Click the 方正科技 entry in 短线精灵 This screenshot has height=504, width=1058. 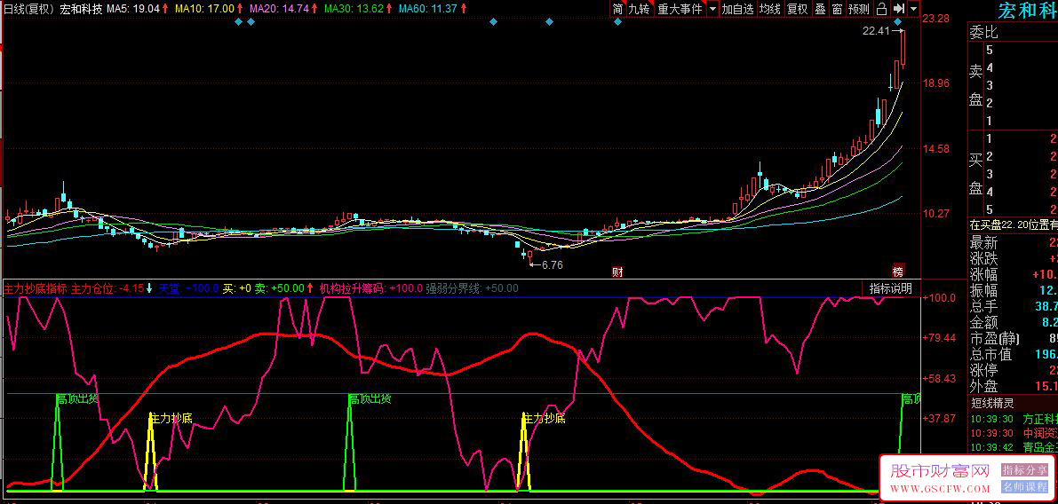pos(1013,419)
